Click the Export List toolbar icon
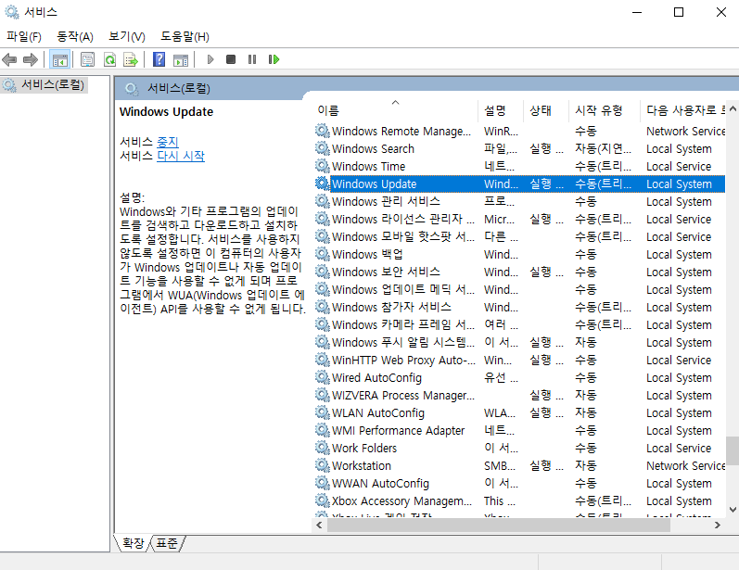739x570 pixels. point(131,59)
